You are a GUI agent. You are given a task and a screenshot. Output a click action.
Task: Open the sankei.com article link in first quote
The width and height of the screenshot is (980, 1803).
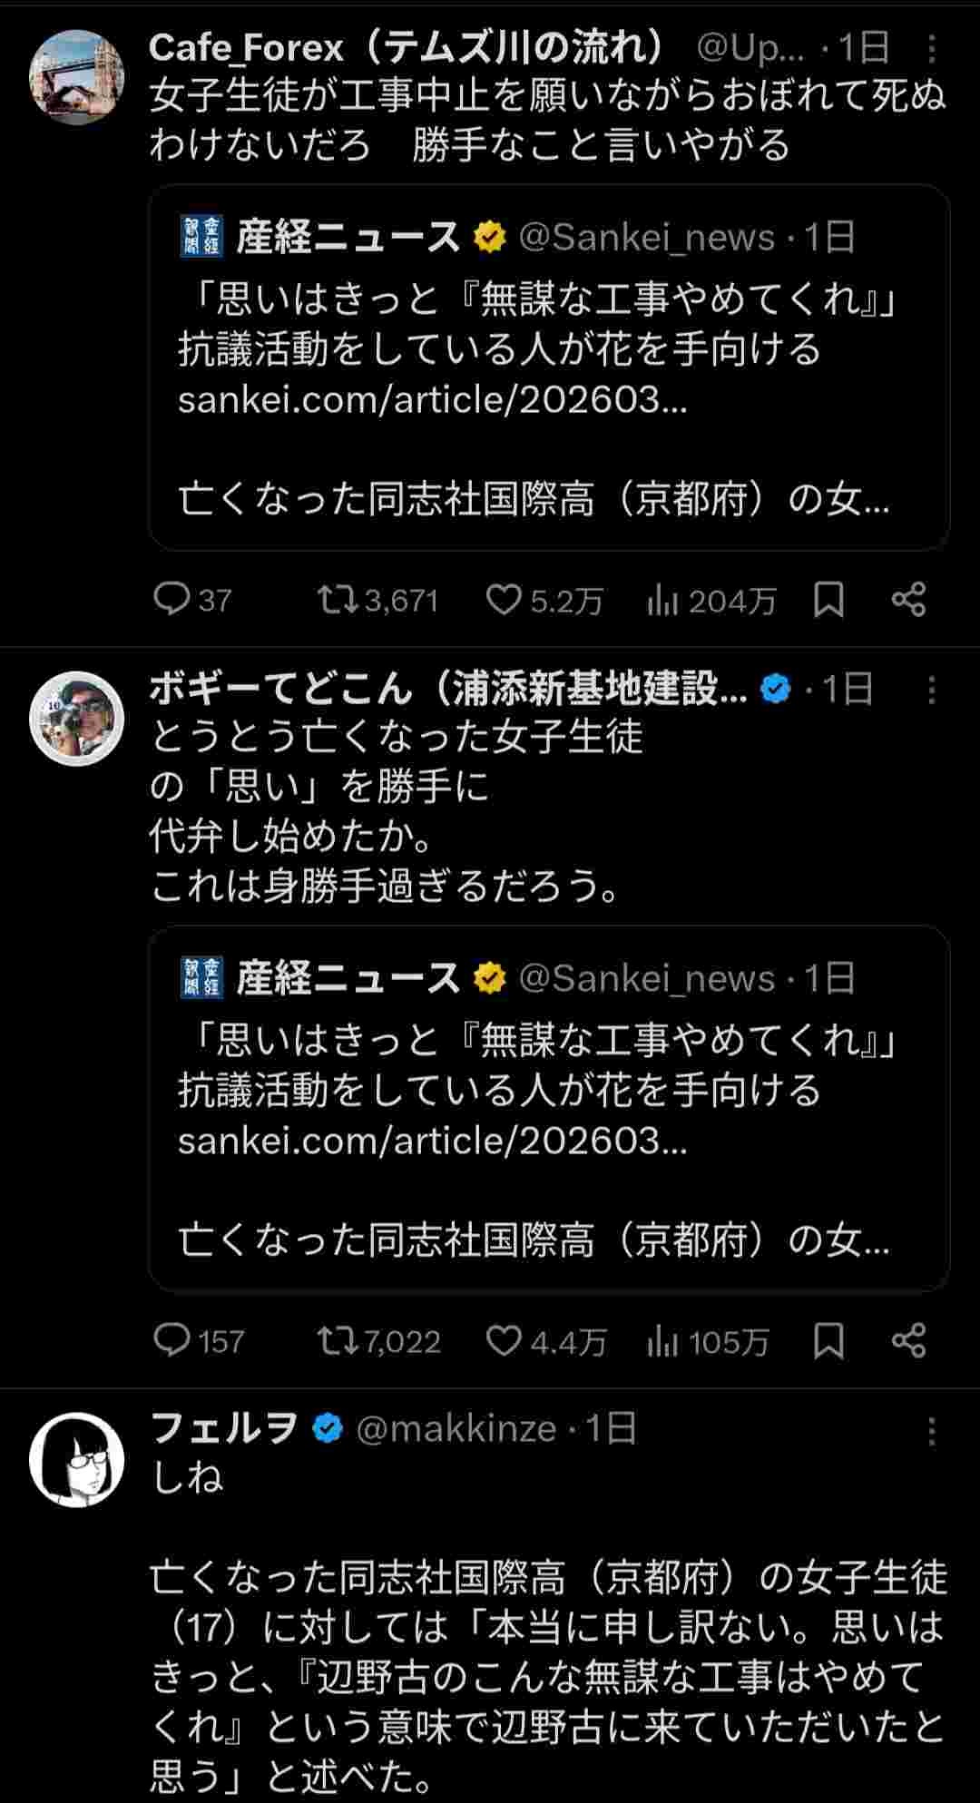[x=432, y=399]
